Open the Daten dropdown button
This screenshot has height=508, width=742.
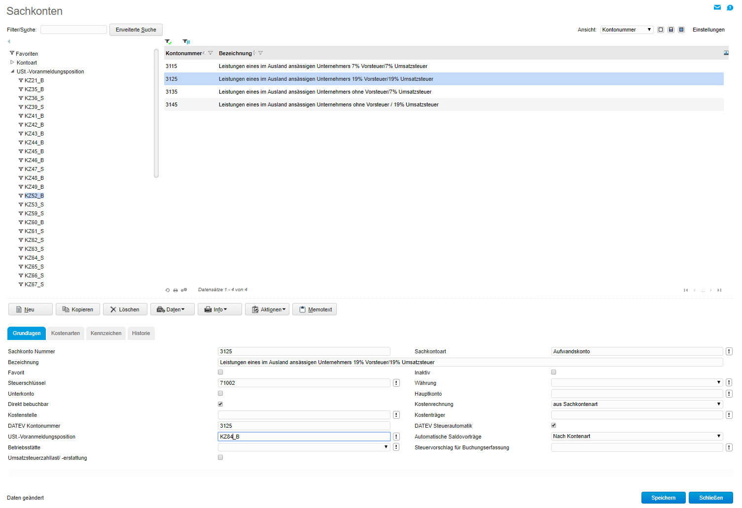click(x=173, y=309)
